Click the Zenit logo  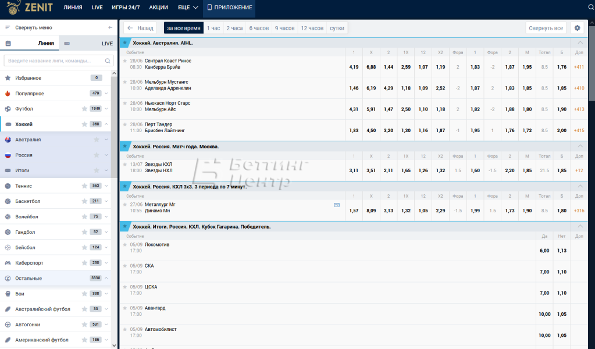[x=30, y=7]
